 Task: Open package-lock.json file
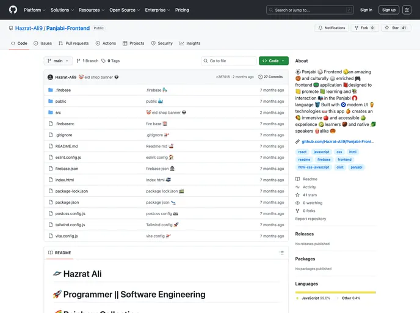coord(71,191)
